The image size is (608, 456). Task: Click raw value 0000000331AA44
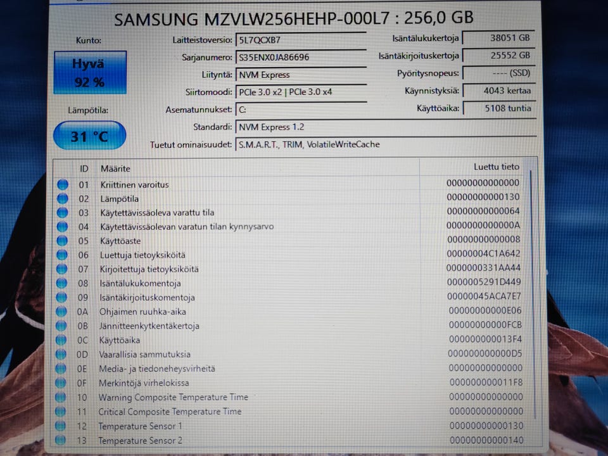tap(483, 268)
